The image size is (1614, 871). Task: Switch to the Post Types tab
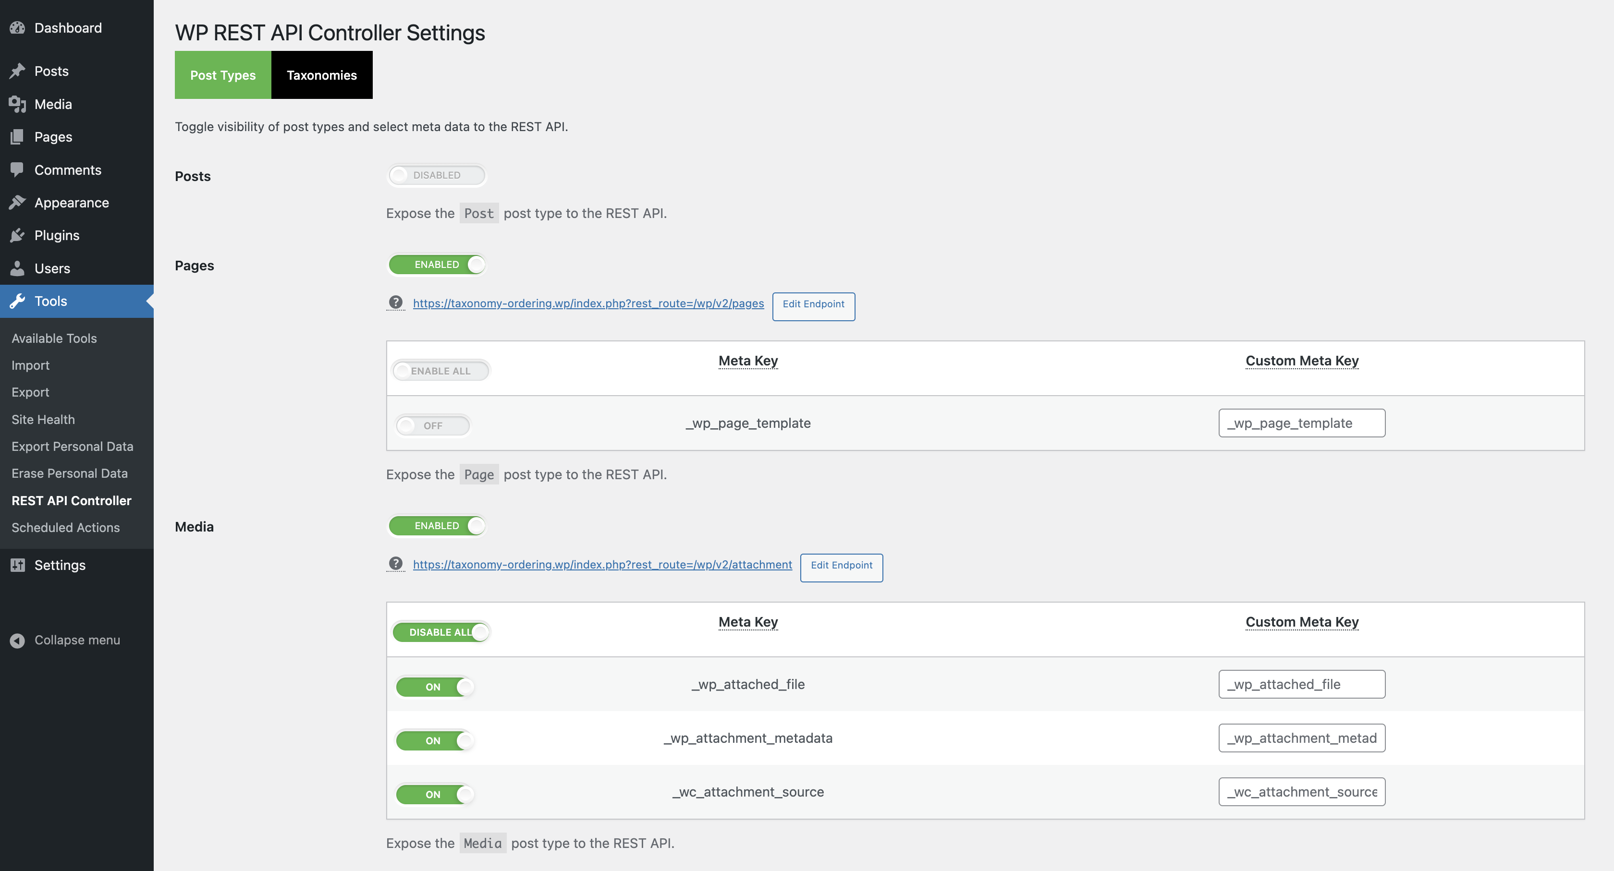coord(223,74)
